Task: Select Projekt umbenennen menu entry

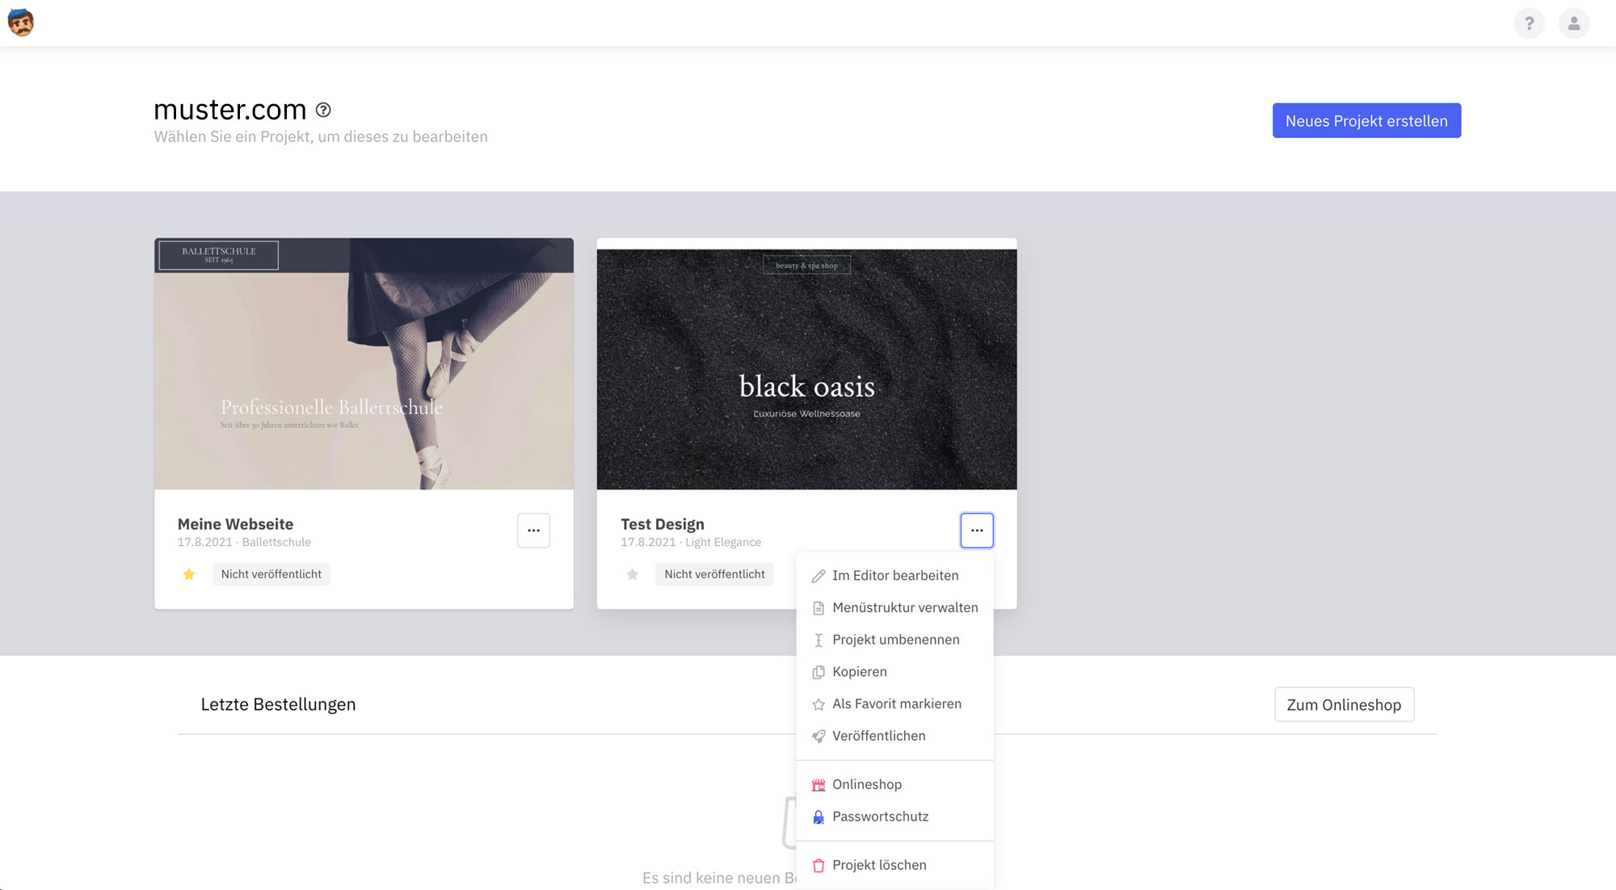Action: pos(894,640)
